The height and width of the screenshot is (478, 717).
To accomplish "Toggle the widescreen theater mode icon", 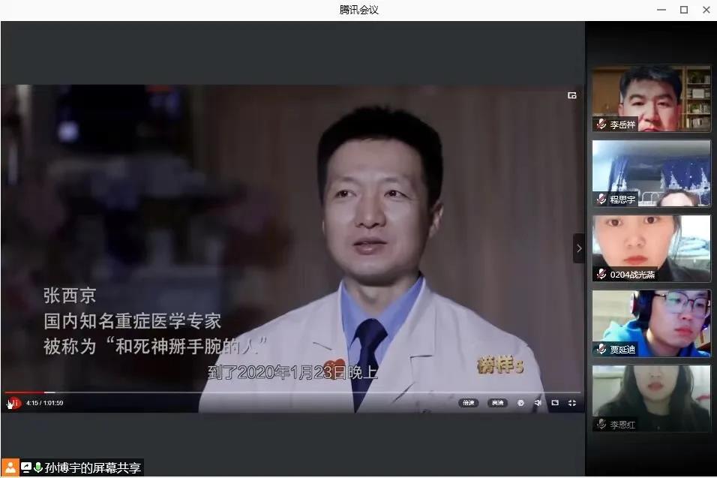I will (555, 403).
